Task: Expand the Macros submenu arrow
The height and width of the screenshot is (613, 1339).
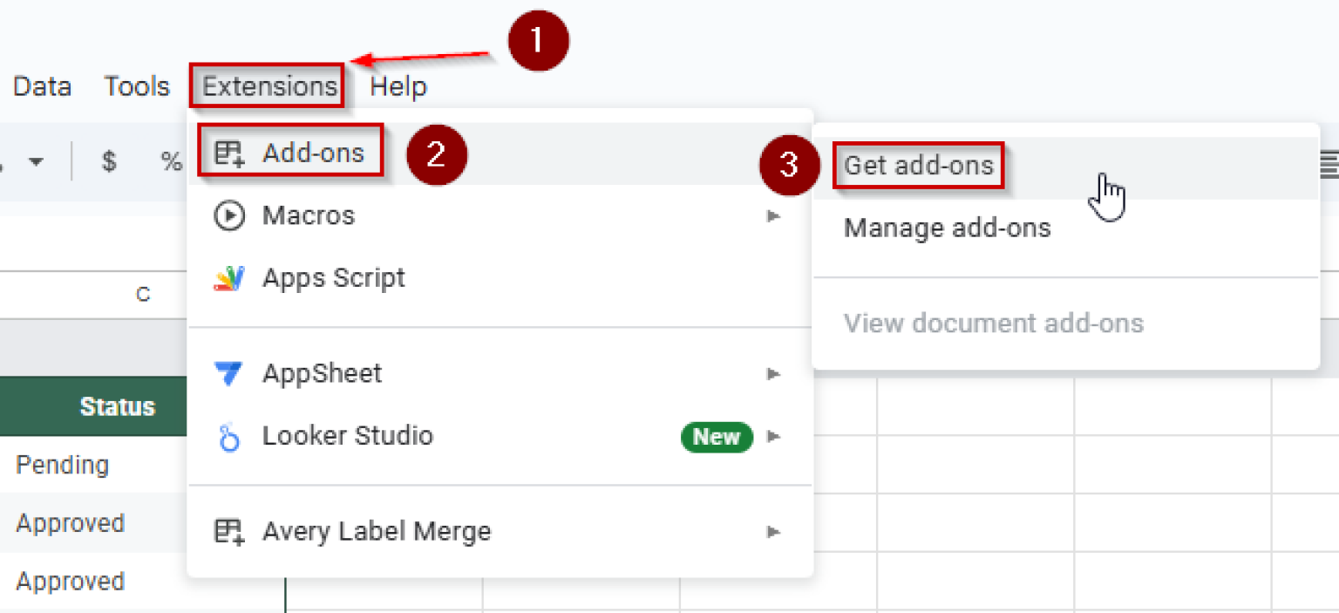Action: tap(772, 215)
